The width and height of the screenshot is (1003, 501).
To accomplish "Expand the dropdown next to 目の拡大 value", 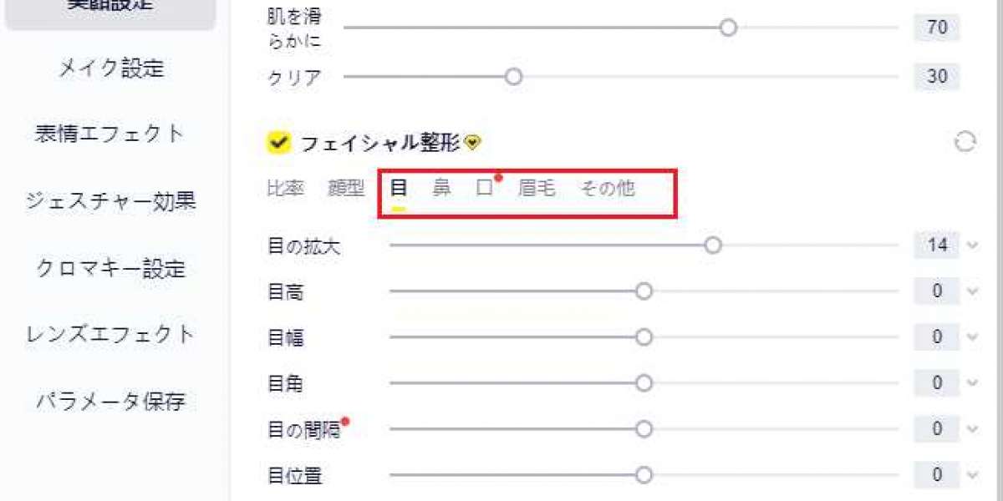I will (x=969, y=245).
